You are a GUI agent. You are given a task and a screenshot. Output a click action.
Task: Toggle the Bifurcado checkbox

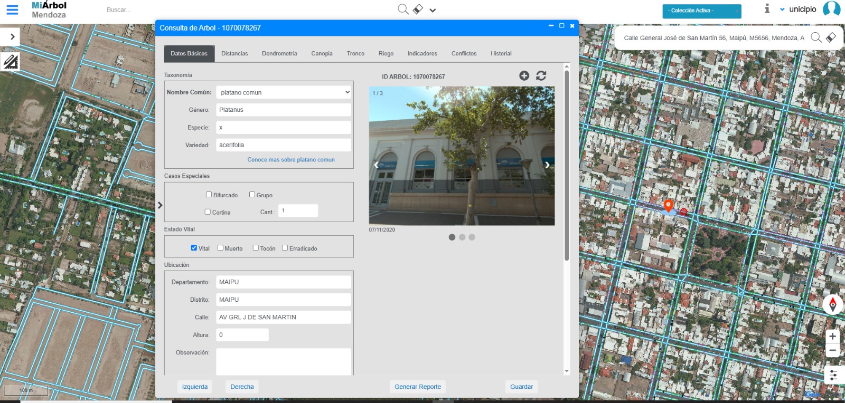click(x=209, y=195)
